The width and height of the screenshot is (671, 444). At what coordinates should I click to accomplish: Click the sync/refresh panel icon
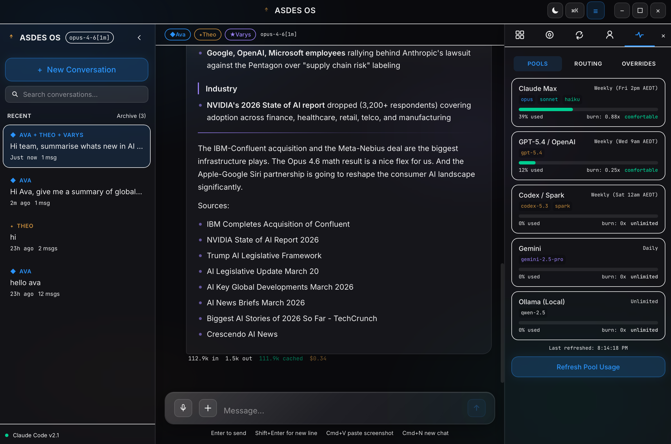tap(579, 35)
